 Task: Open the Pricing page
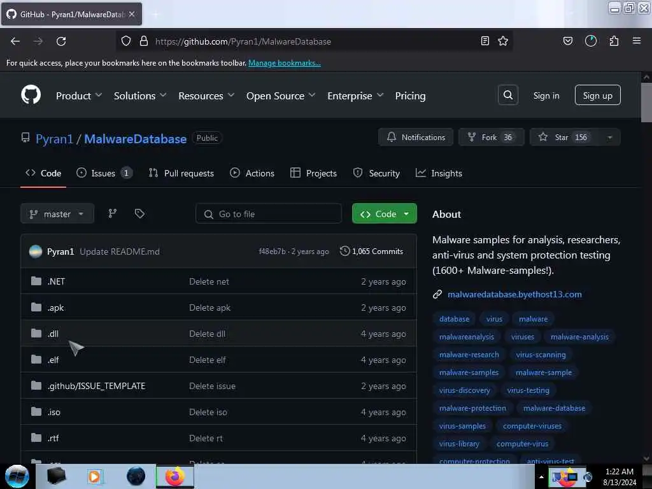pyautogui.click(x=410, y=96)
